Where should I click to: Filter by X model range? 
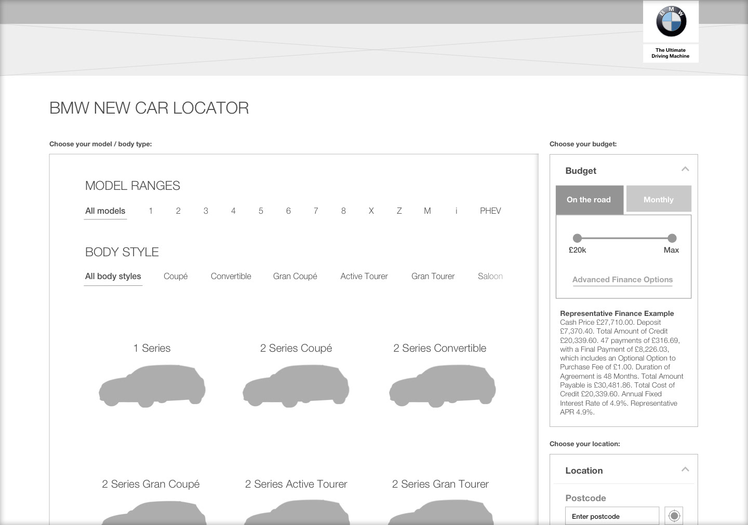click(371, 211)
